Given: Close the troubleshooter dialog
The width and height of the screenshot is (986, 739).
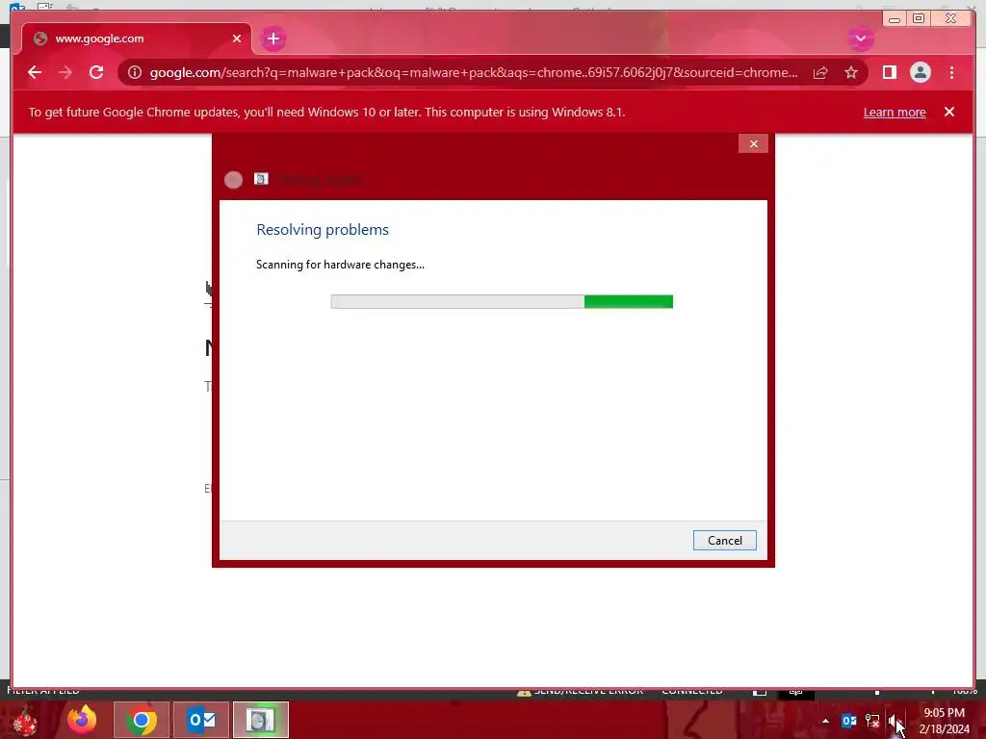Looking at the screenshot, I should (x=753, y=144).
